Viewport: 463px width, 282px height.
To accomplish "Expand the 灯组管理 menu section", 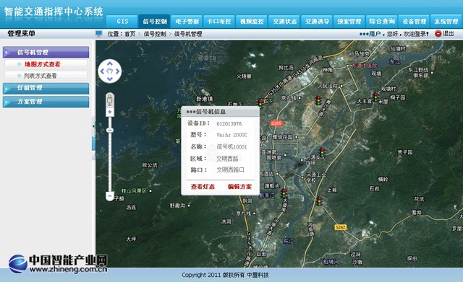I will click(x=46, y=88).
